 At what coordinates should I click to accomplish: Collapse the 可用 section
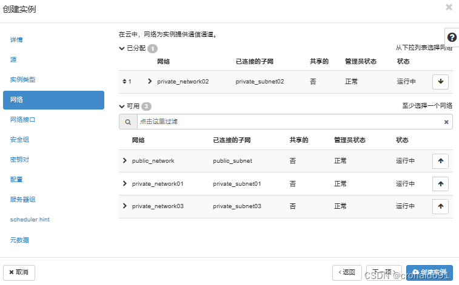(122, 106)
